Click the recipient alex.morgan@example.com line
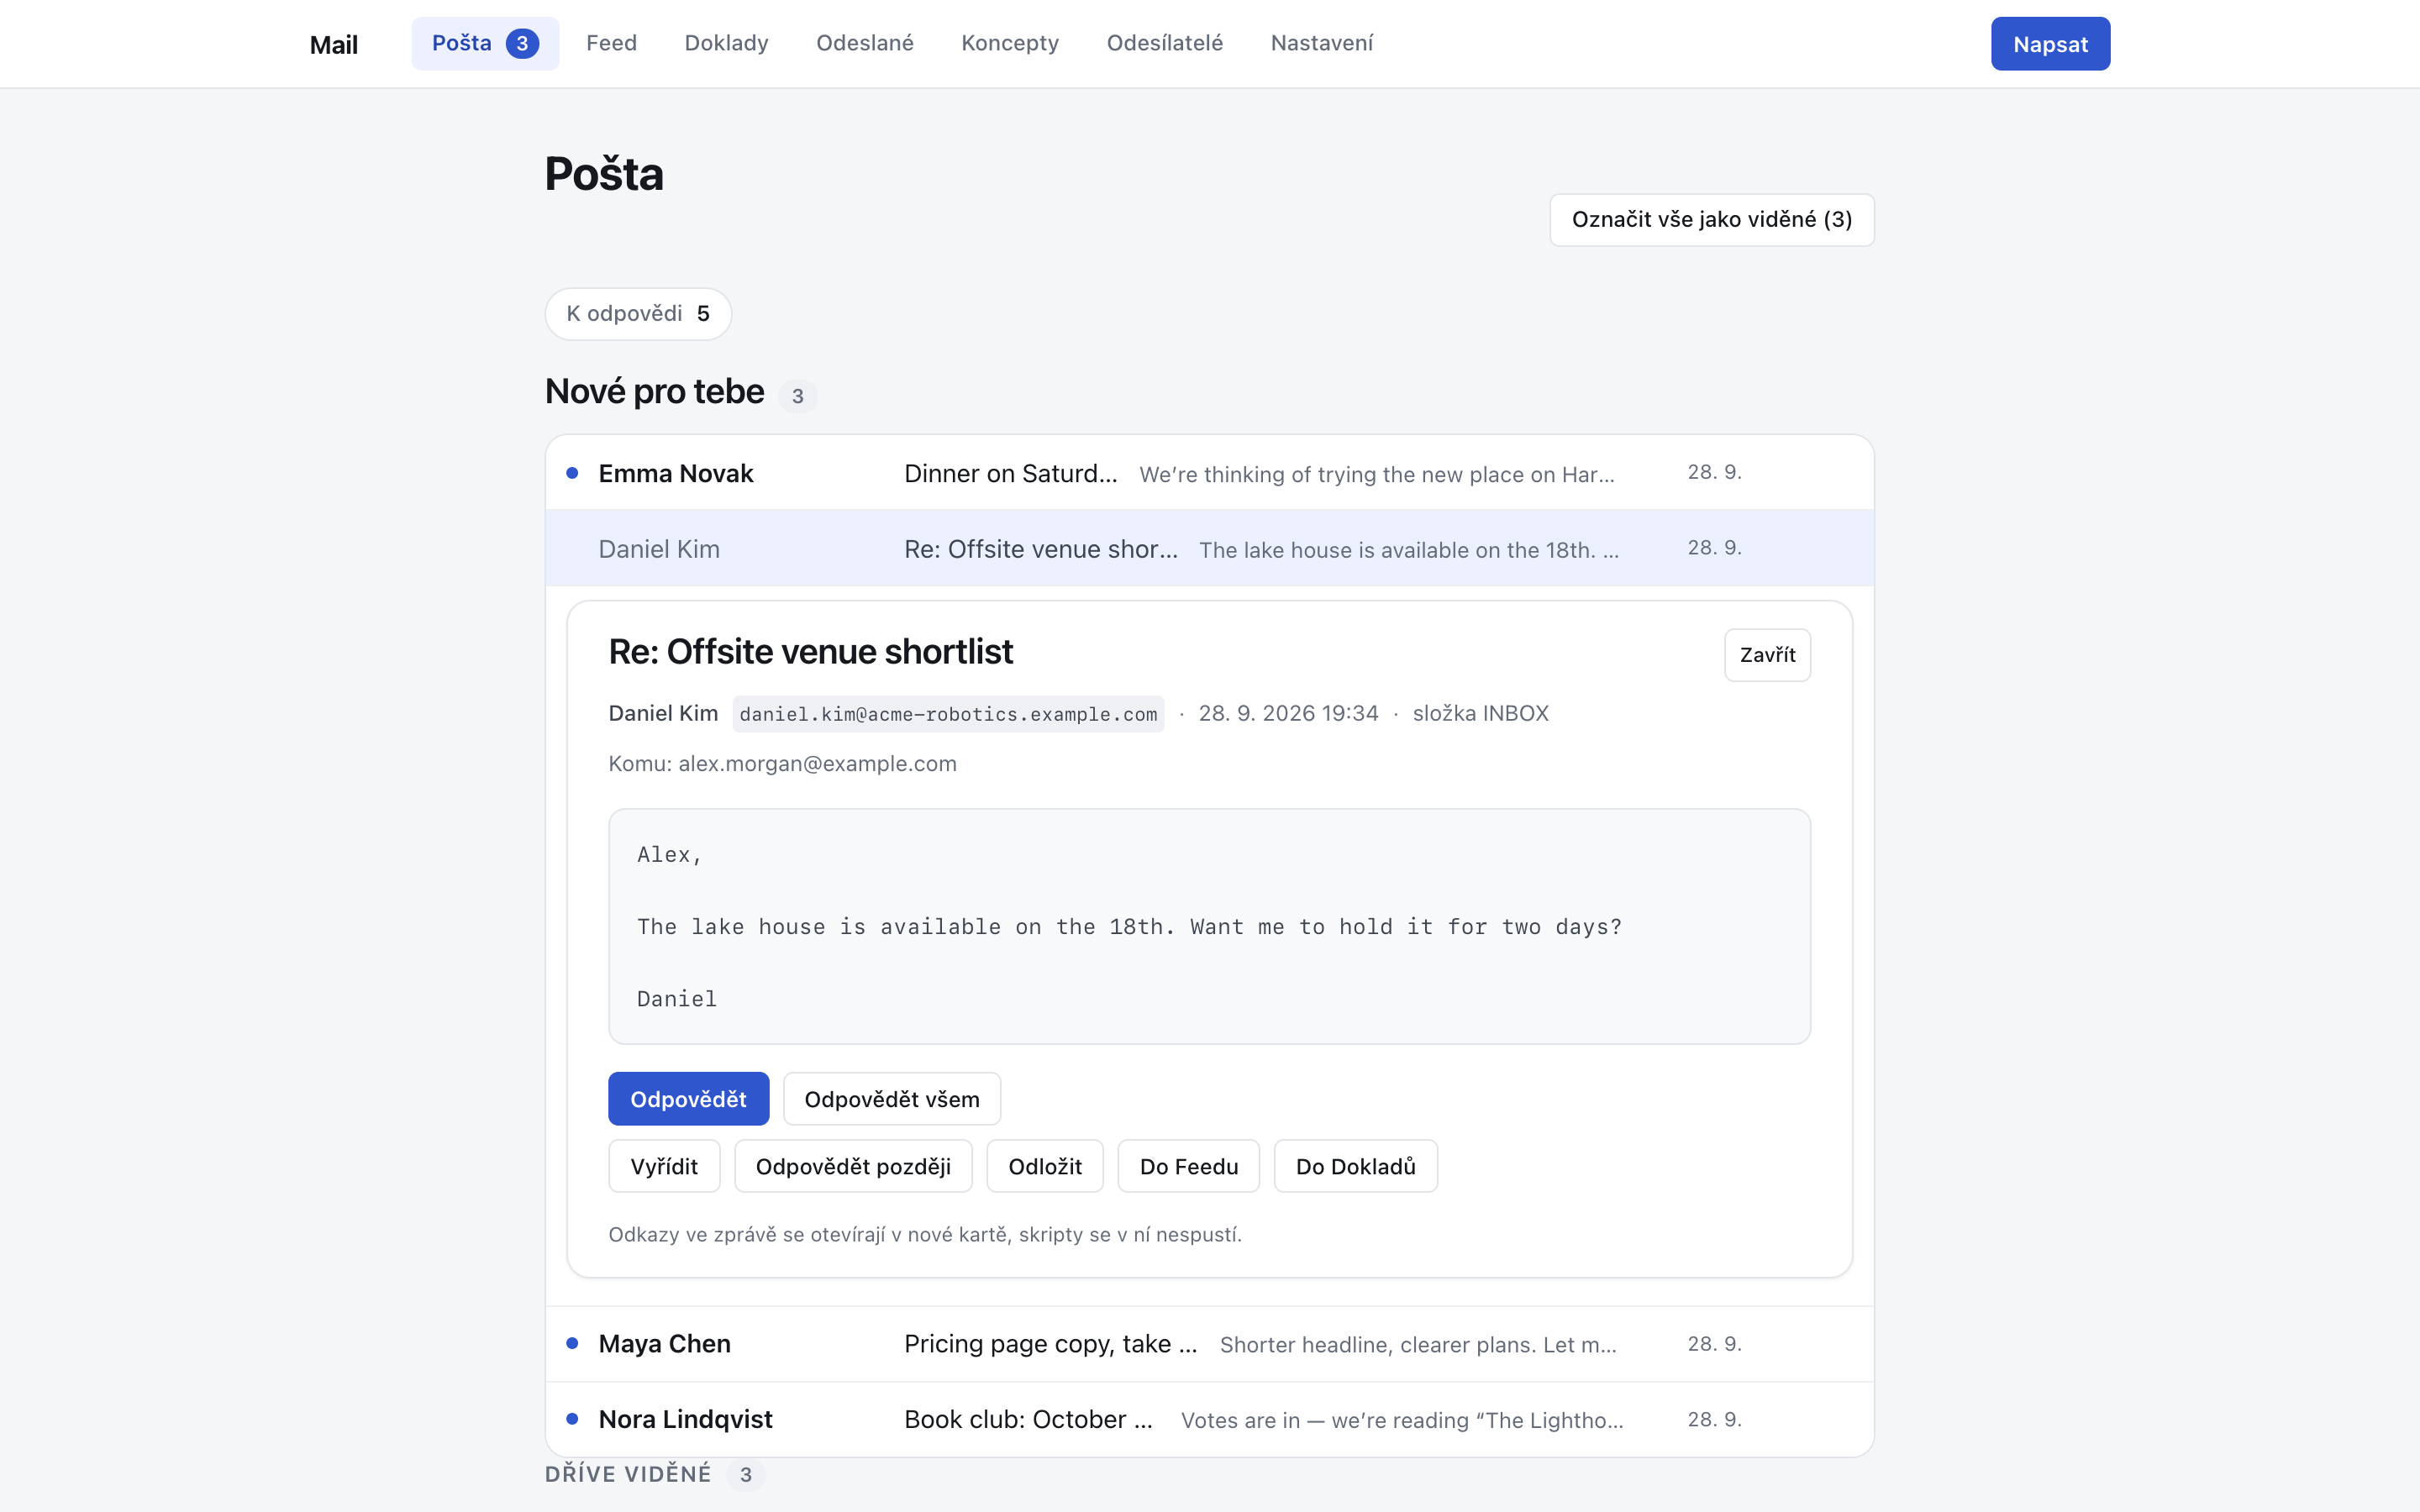This screenshot has height=1512, width=2420. [x=782, y=764]
